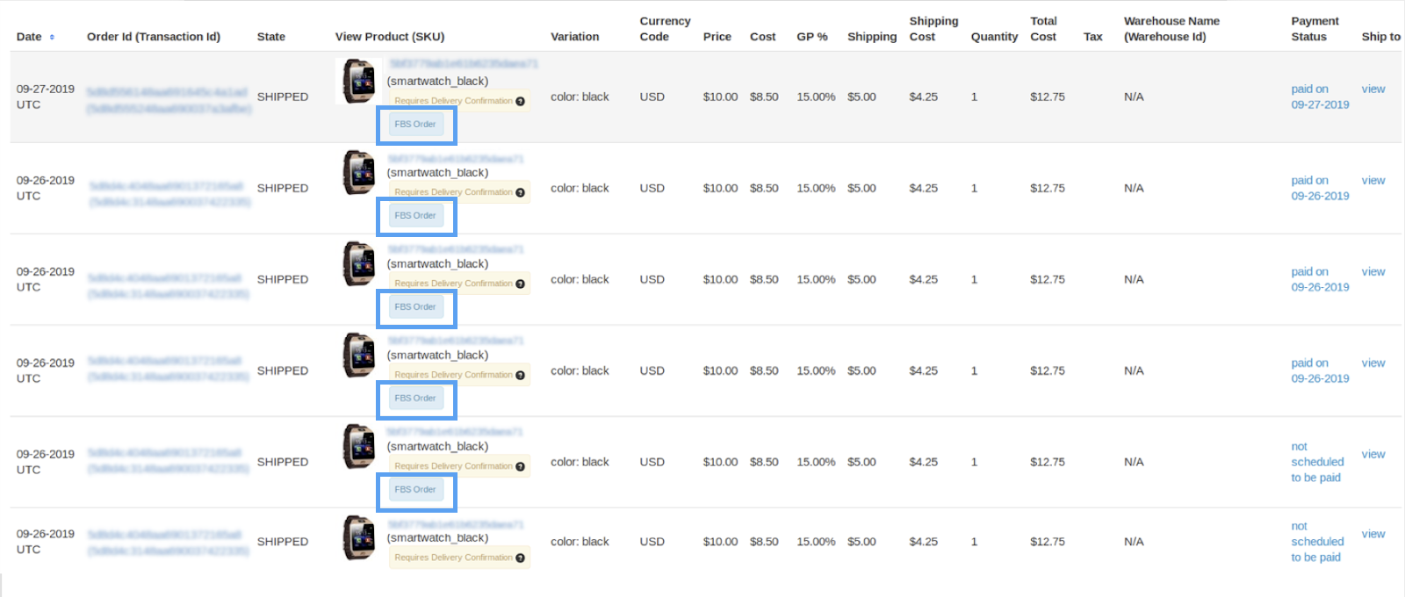Click FBS Order badge in the second row
The height and width of the screenshot is (597, 1405).
click(415, 216)
